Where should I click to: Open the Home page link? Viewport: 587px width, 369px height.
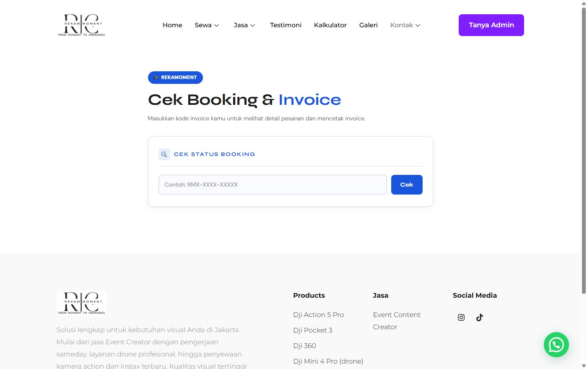(172, 25)
